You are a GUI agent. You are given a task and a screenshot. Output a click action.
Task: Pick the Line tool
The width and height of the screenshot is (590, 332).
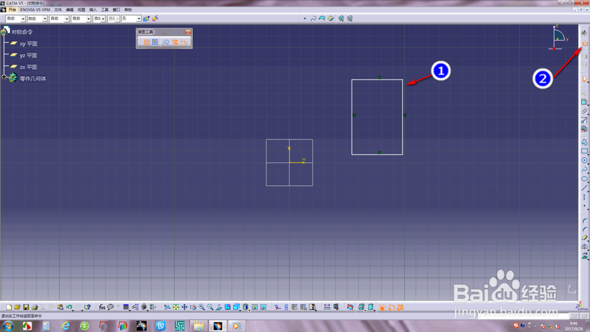pyautogui.click(x=584, y=188)
